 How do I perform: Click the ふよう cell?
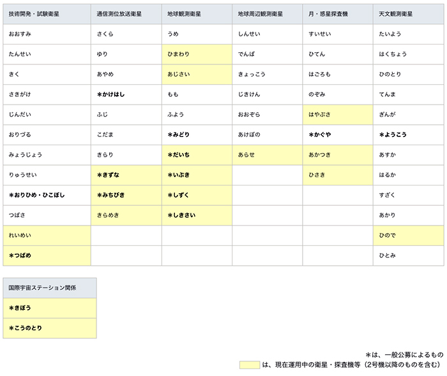pos(197,115)
